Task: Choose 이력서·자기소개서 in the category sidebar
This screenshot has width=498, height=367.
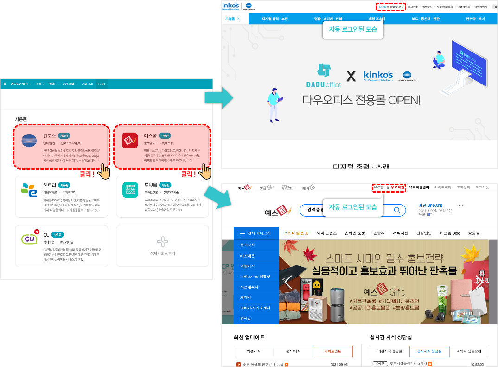Action: tap(256, 308)
